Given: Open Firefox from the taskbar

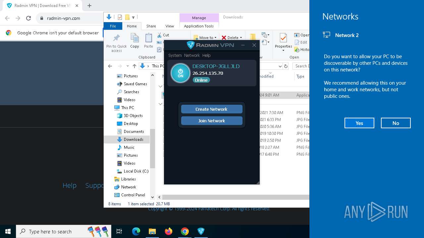Looking at the screenshot, I should point(169,231).
